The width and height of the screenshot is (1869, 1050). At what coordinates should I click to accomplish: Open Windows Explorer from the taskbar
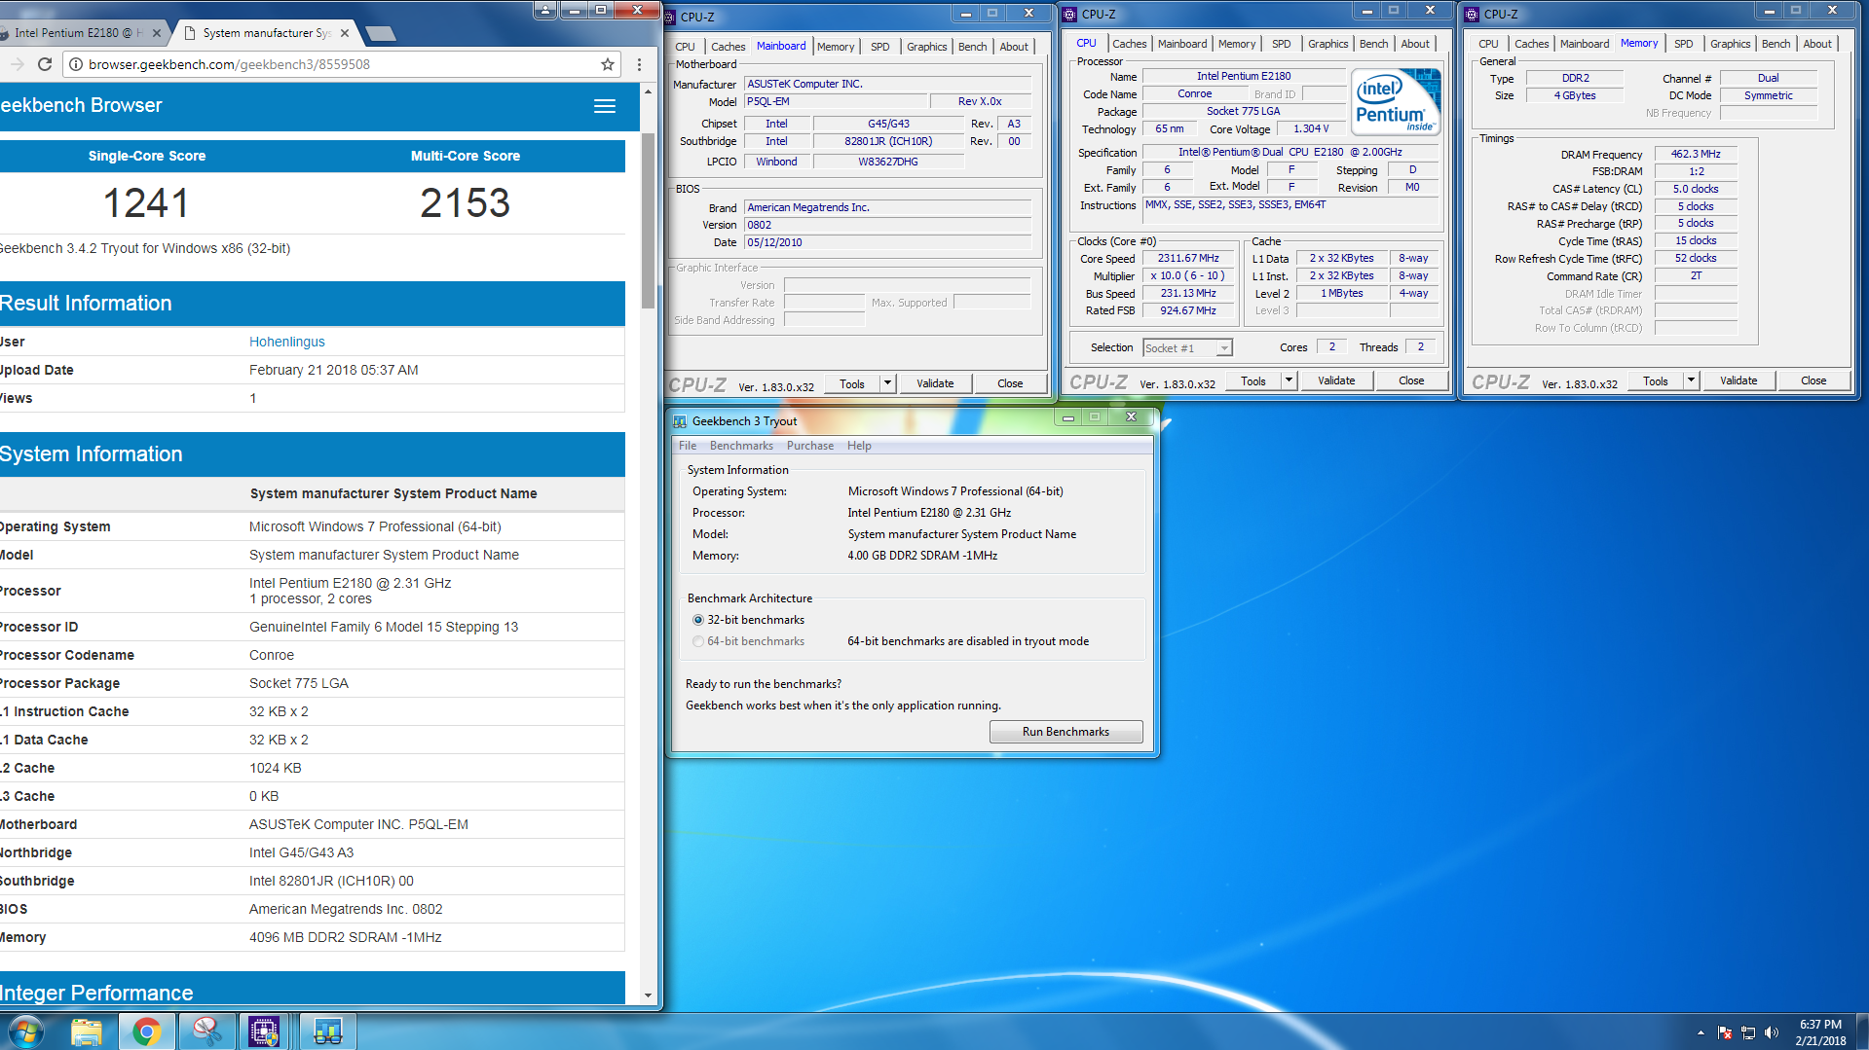pyautogui.click(x=87, y=1032)
